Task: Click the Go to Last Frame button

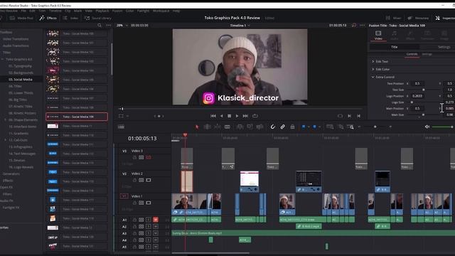Action: (245, 116)
